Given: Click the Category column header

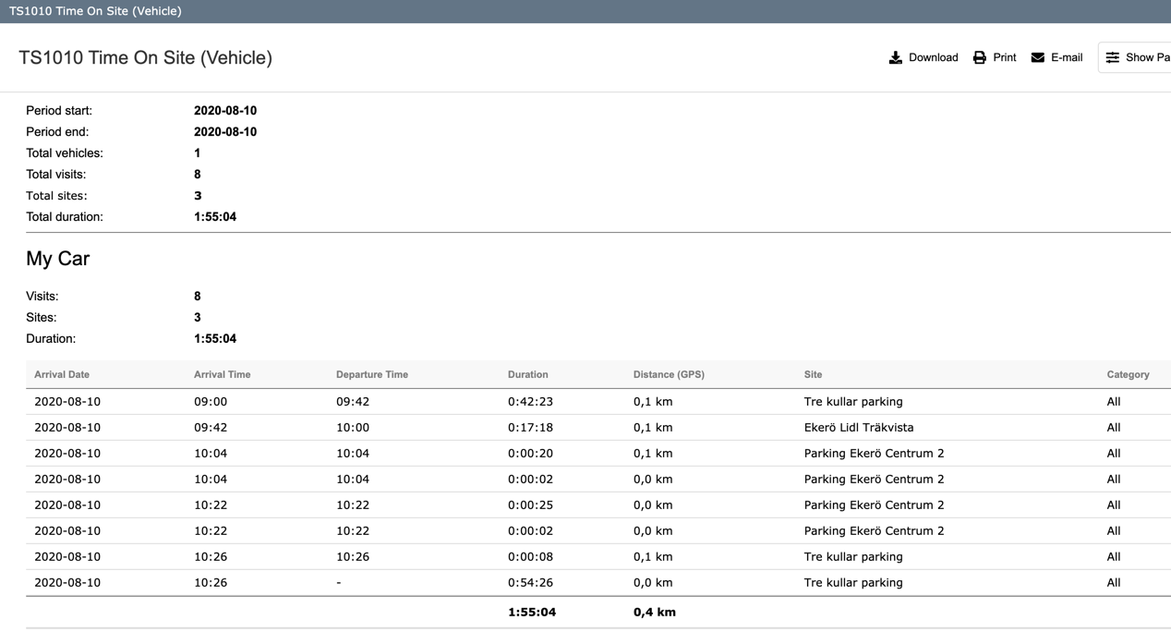Looking at the screenshot, I should 1128,374.
